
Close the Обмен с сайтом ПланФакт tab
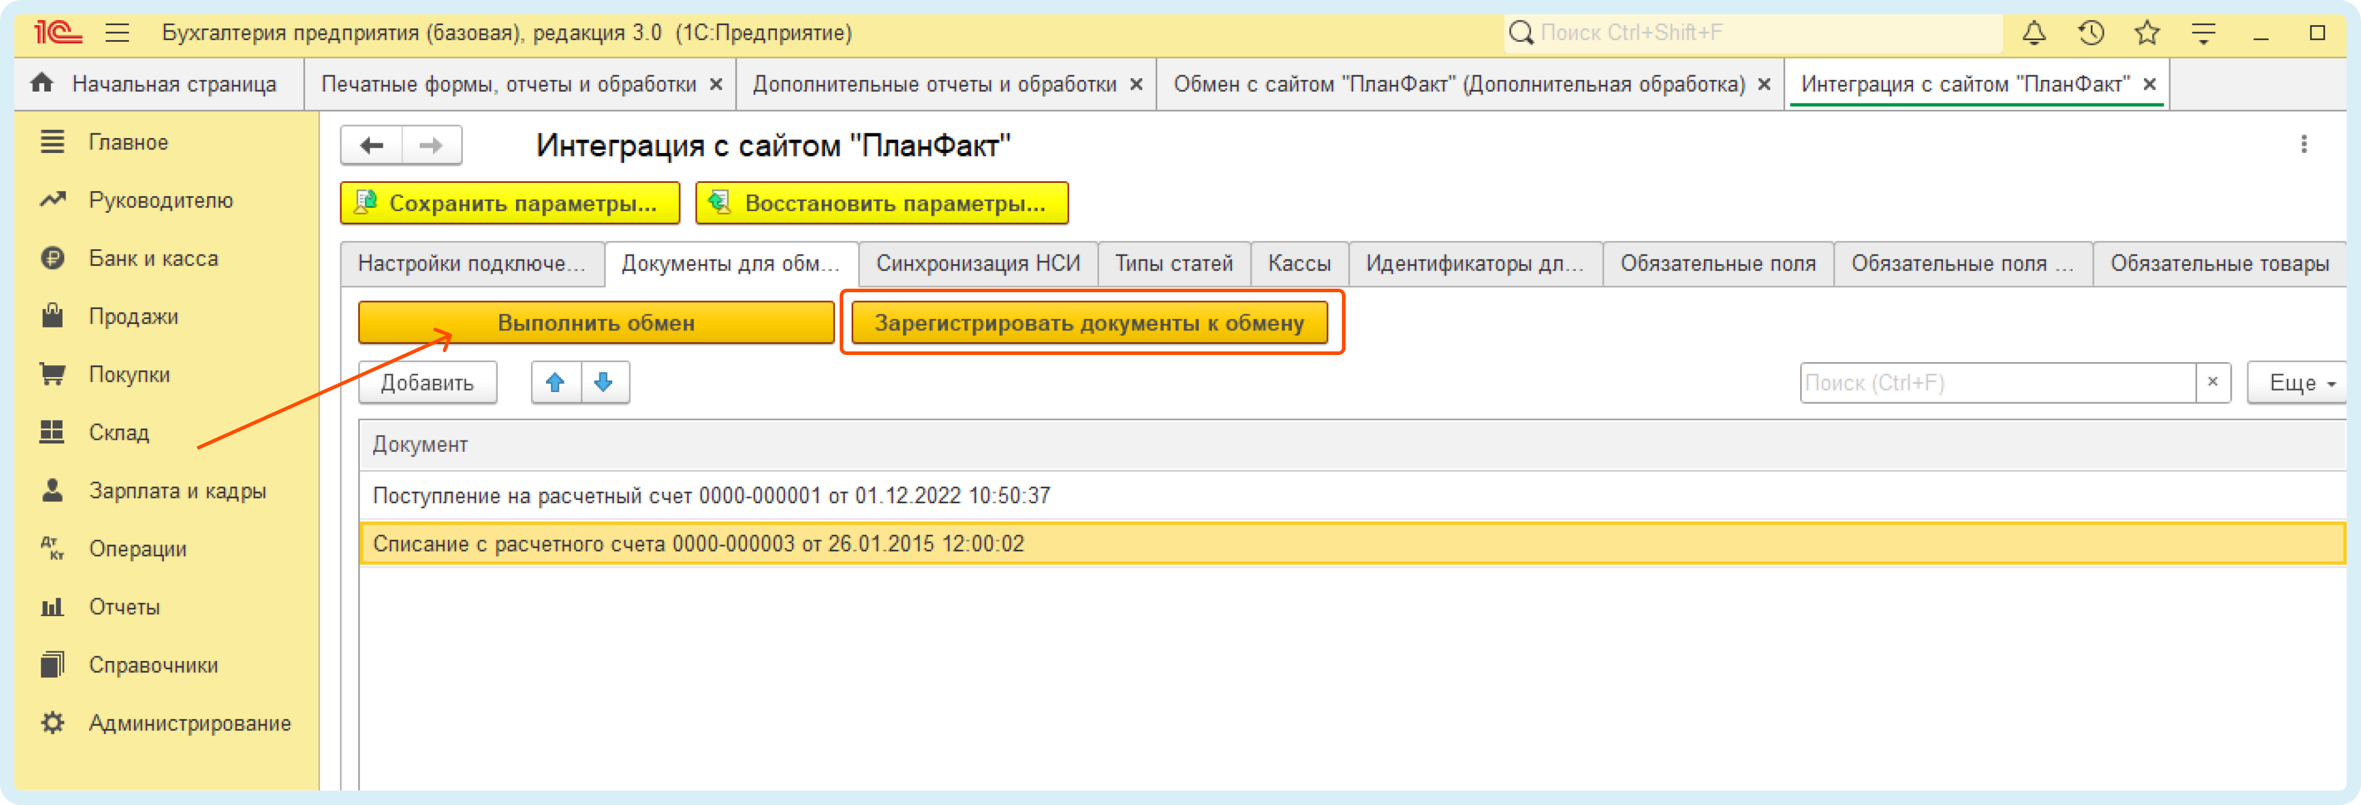1764,84
